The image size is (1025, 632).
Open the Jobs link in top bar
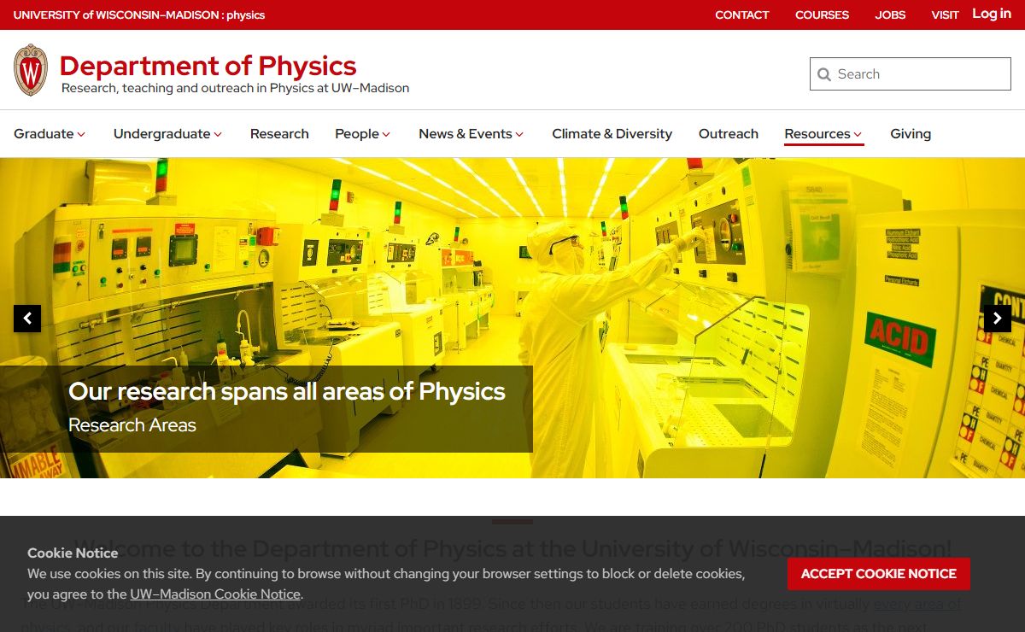click(x=890, y=15)
